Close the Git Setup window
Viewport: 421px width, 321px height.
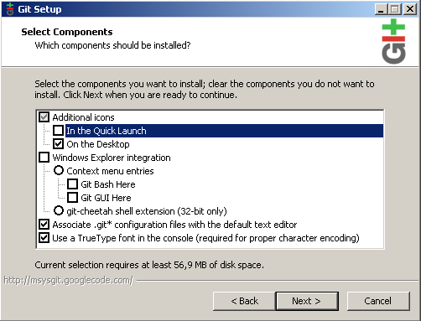pyautogui.click(x=410, y=9)
